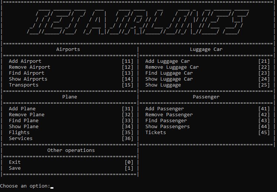Click the 'Add Plane' menu text
This screenshot has width=277, height=192.
pos(22,109)
